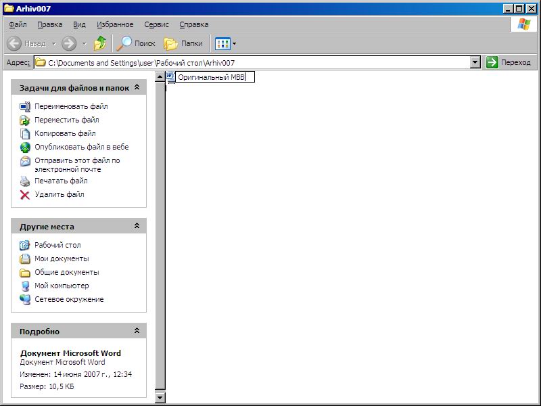The image size is (541, 406).
Task: Click in the Оригинальный МВВ rename field
Action: click(215, 77)
